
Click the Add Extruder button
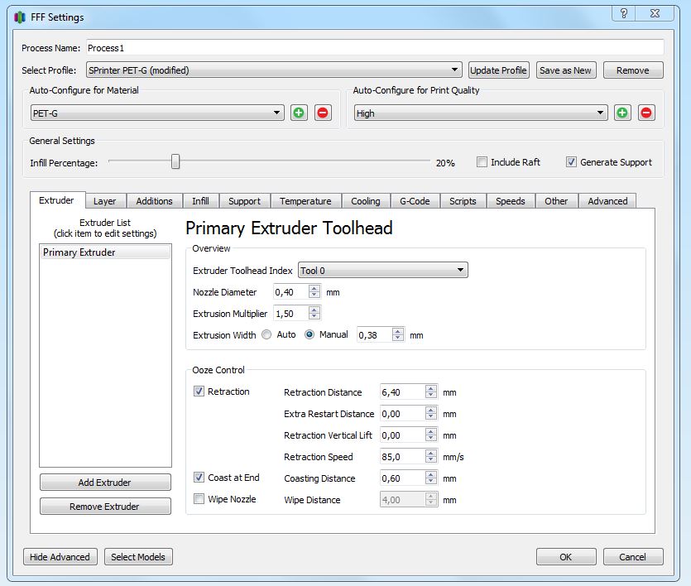click(x=105, y=483)
